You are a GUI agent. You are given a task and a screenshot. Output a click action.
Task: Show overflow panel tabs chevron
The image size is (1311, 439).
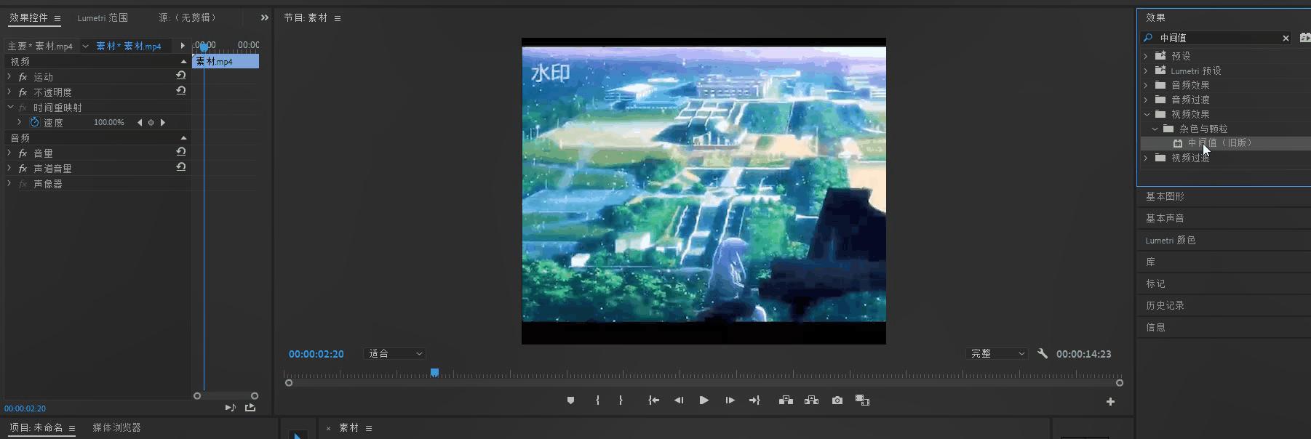pos(264,17)
